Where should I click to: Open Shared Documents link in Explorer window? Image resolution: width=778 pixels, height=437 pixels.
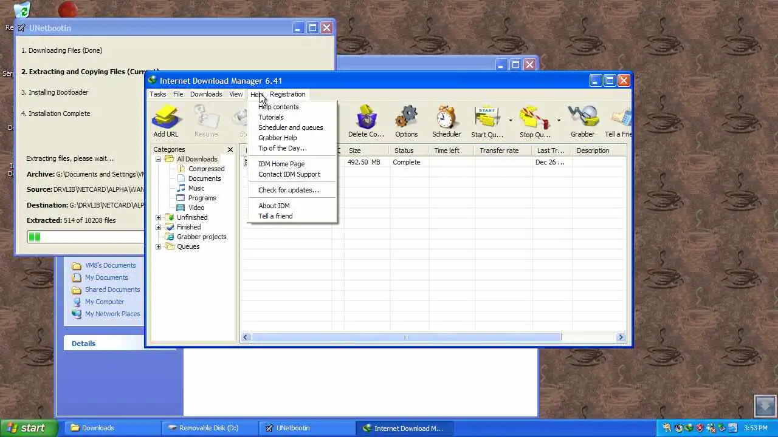(x=112, y=290)
